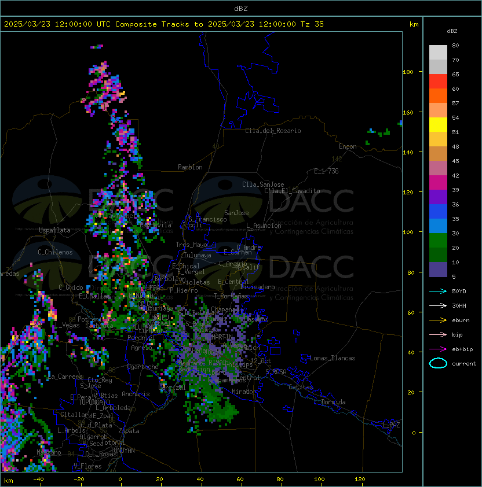Viewport: 482px width, 487px height.
Task: Click the 'km' label at bottom left
Action: coord(9,481)
